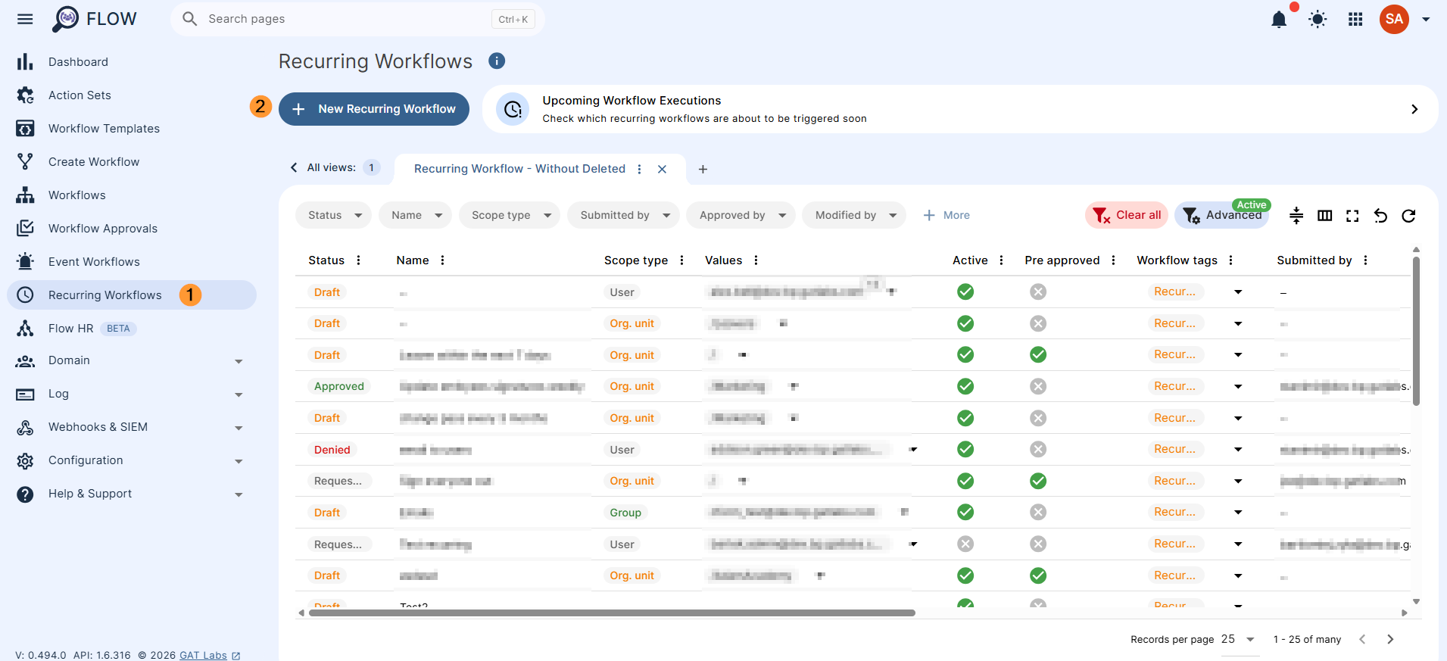Open Upcoming Workflow Executions banner
This screenshot has height=661, width=1447.
pos(960,109)
